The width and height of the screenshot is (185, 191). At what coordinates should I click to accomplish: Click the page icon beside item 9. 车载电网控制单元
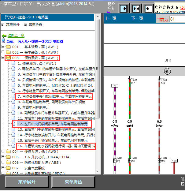point(13,107)
